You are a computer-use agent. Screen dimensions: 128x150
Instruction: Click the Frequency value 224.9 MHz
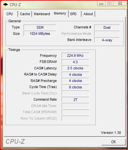75,55
